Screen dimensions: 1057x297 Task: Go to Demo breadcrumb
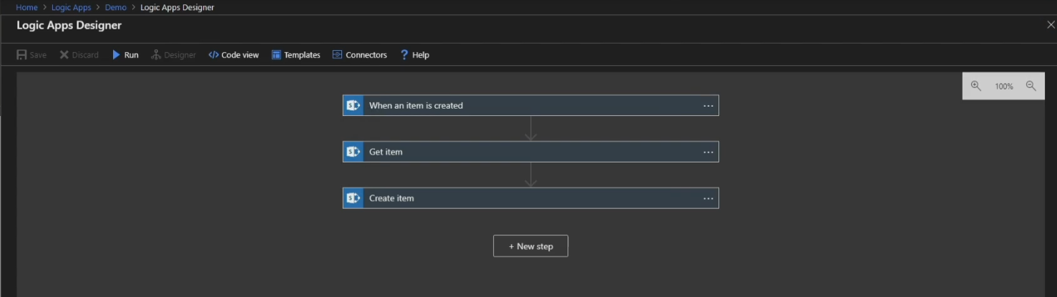(115, 7)
